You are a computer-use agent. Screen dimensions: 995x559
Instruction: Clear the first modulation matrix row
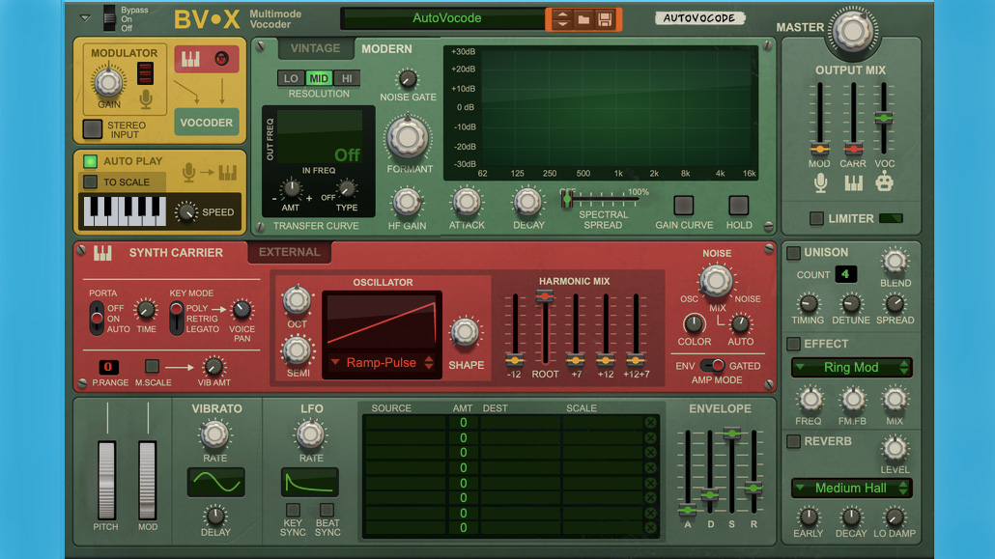(x=650, y=423)
